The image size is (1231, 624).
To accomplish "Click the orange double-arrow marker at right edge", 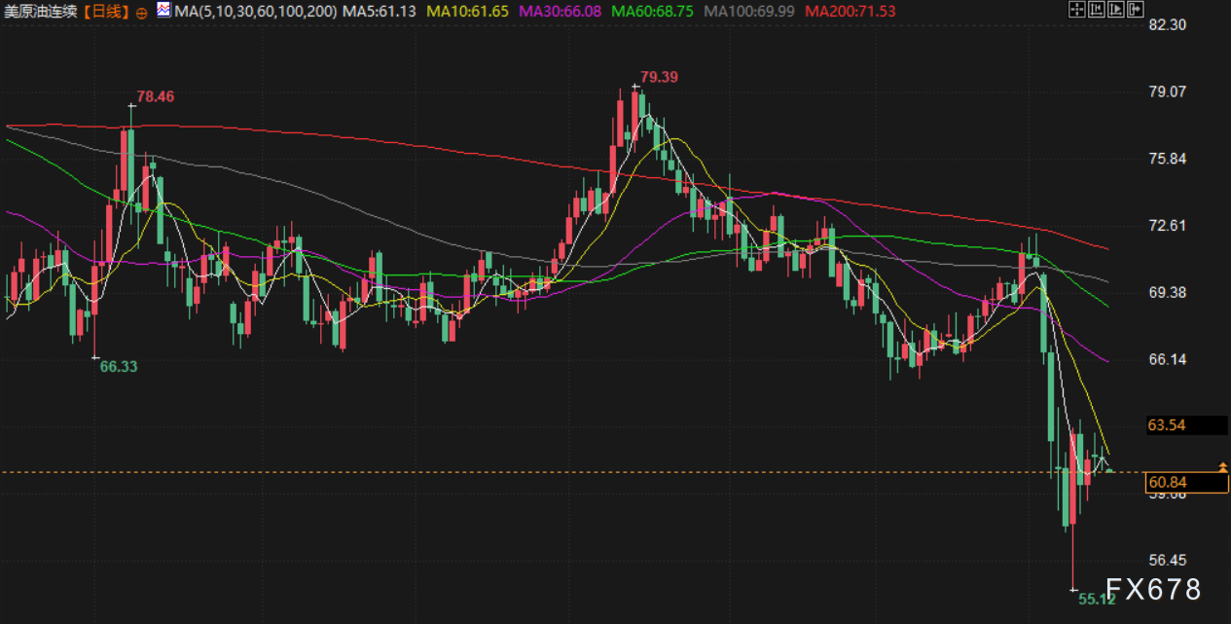I will pyautogui.click(x=1223, y=468).
